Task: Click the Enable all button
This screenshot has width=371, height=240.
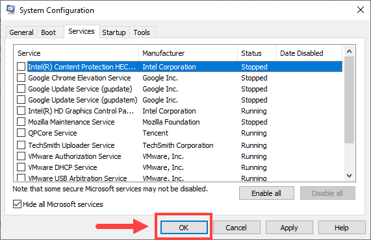Action: tap(266, 193)
